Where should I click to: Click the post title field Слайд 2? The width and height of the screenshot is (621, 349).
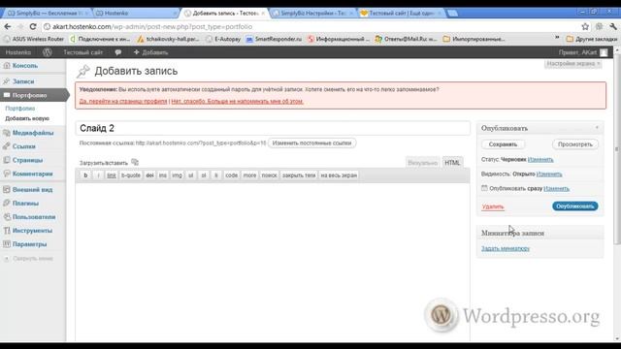[273, 128]
